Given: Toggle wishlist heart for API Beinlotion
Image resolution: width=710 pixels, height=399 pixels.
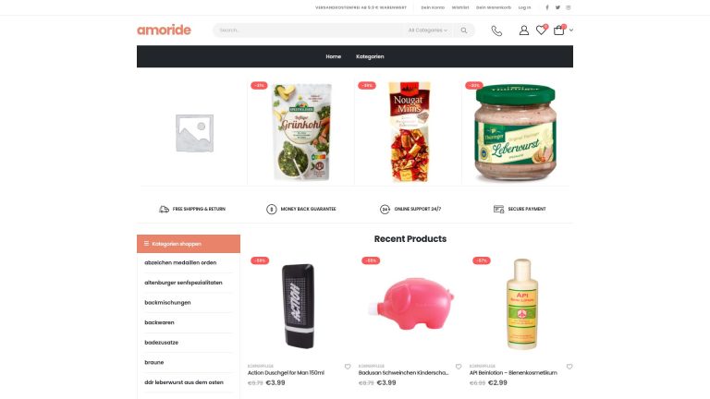Looking at the screenshot, I should [569, 367].
